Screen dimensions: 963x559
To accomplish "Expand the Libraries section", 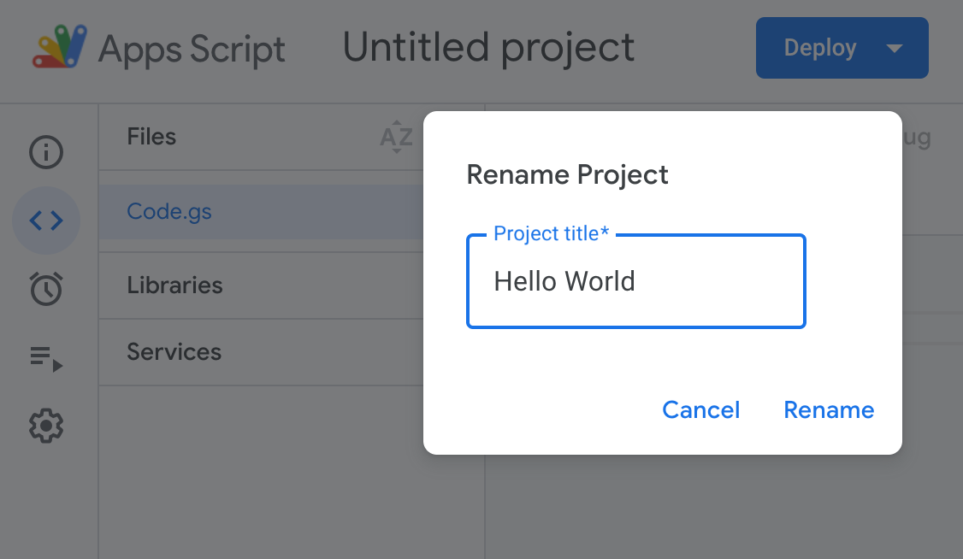I will pos(174,285).
